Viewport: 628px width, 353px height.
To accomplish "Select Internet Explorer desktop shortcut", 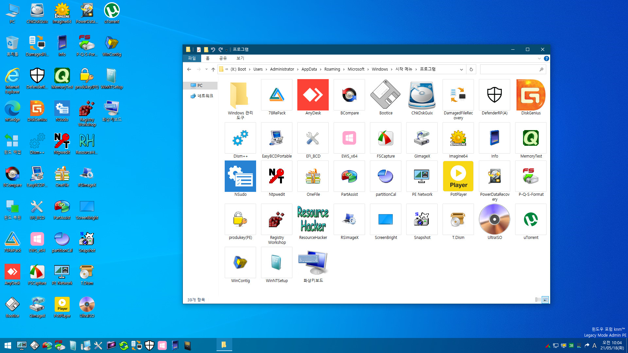I will [12, 81].
